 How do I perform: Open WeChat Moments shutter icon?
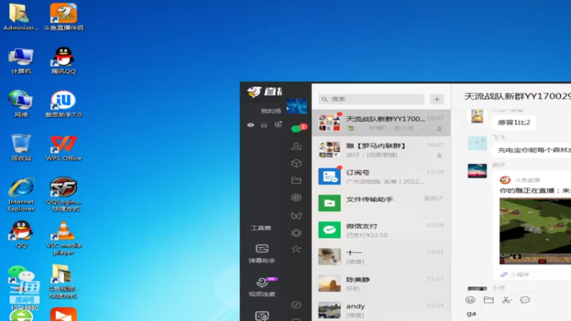coord(296,198)
